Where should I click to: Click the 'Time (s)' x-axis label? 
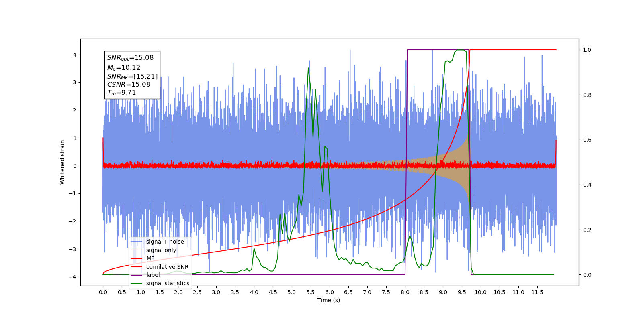click(x=329, y=300)
